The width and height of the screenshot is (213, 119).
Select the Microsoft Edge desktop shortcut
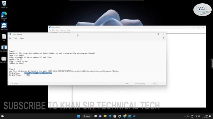point(4,16)
